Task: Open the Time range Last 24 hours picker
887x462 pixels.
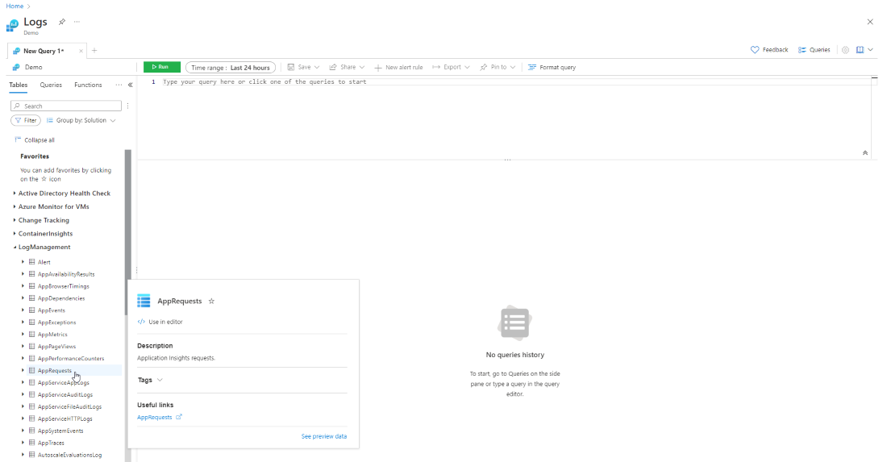Action: pyautogui.click(x=231, y=67)
